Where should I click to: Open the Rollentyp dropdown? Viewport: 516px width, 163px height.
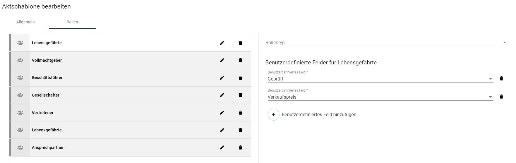click(x=386, y=43)
